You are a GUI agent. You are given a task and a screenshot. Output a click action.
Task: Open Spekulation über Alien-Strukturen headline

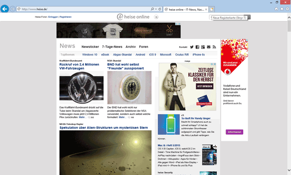(x=104, y=128)
